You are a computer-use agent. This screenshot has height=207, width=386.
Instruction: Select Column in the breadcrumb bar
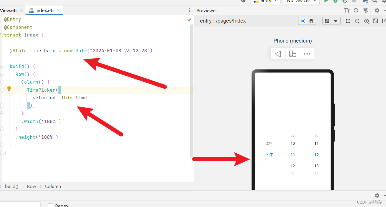(53, 186)
